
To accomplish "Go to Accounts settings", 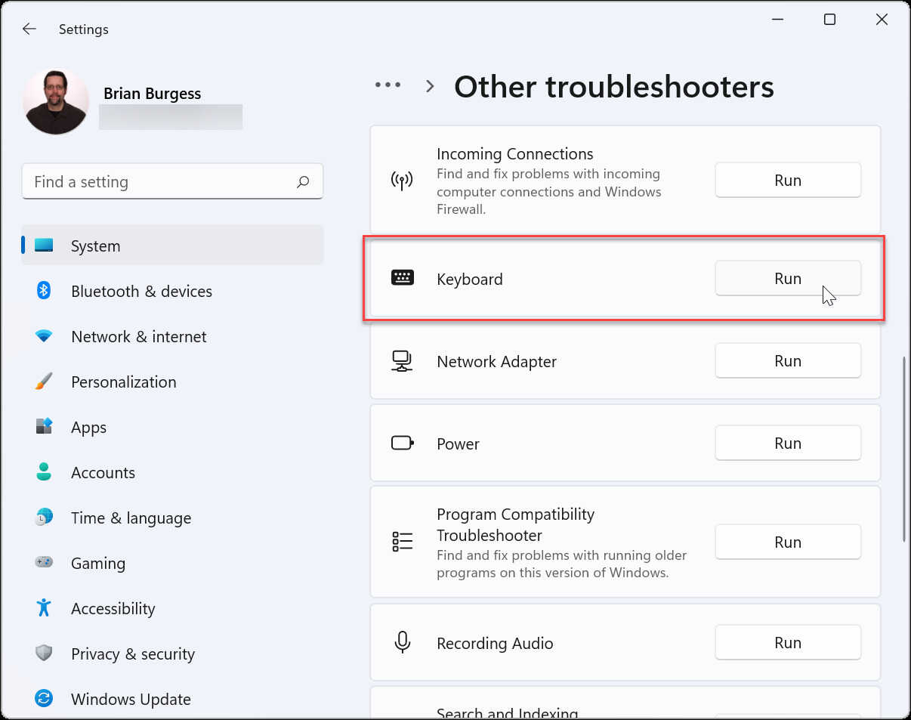I will 103,472.
